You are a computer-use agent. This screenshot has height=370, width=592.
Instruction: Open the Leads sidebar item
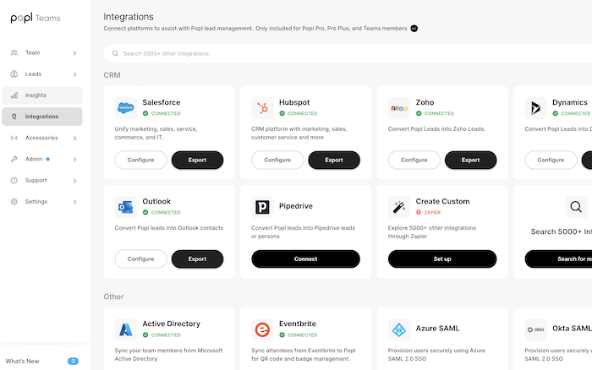(x=42, y=74)
